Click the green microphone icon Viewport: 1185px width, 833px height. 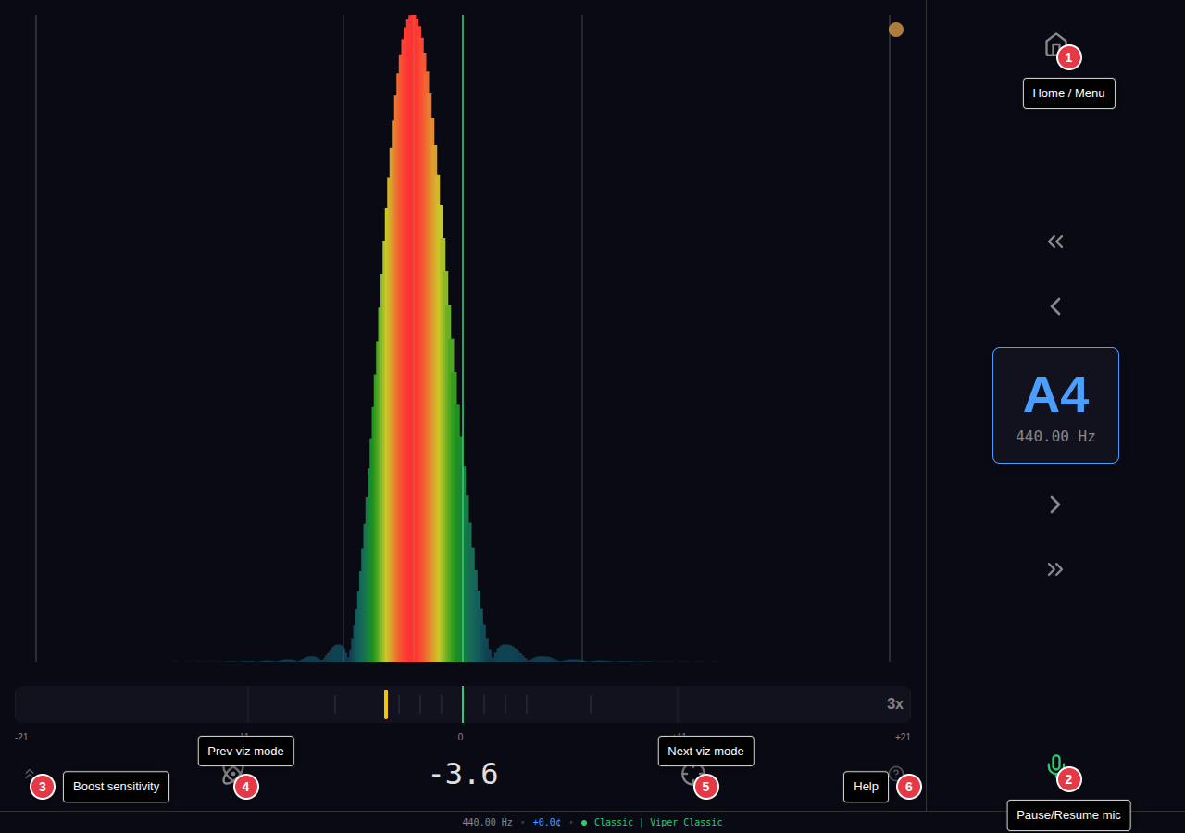coord(1056,766)
